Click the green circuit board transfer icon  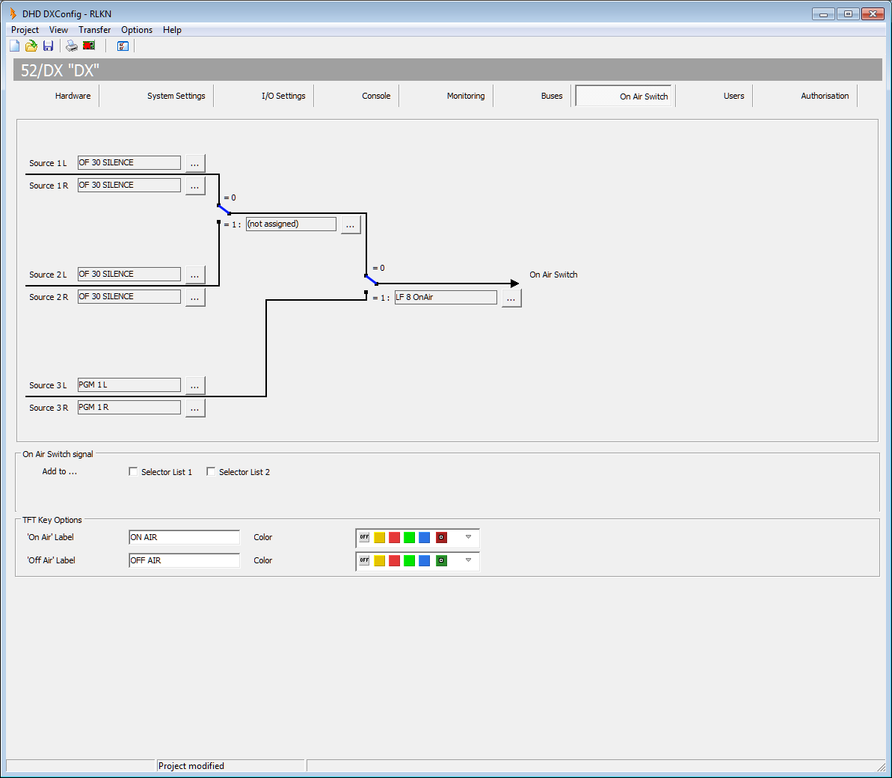click(89, 46)
